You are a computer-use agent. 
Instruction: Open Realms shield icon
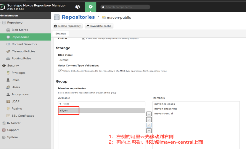pos(8,109)
